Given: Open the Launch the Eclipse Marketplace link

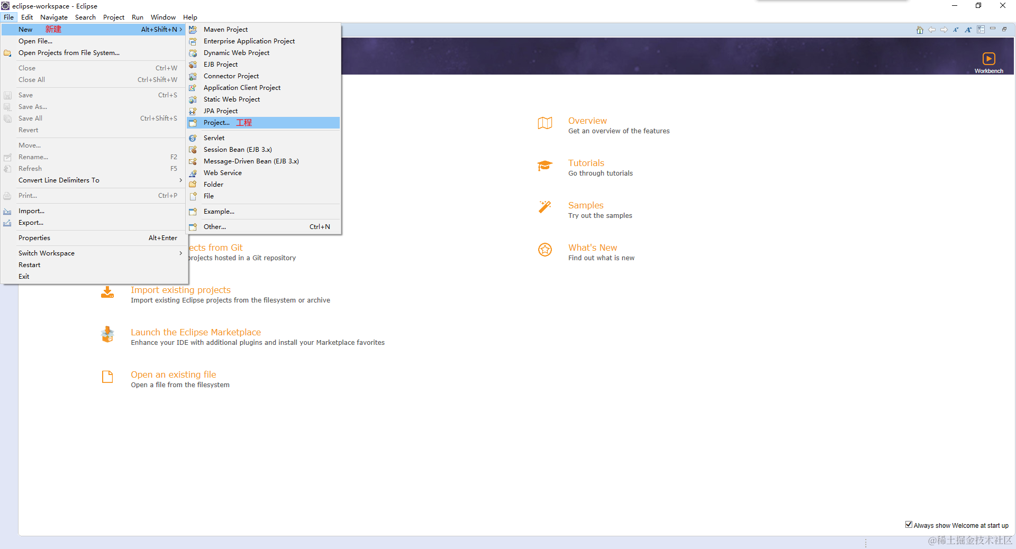Looking at the screenshot, I should (x=196, y=332).
